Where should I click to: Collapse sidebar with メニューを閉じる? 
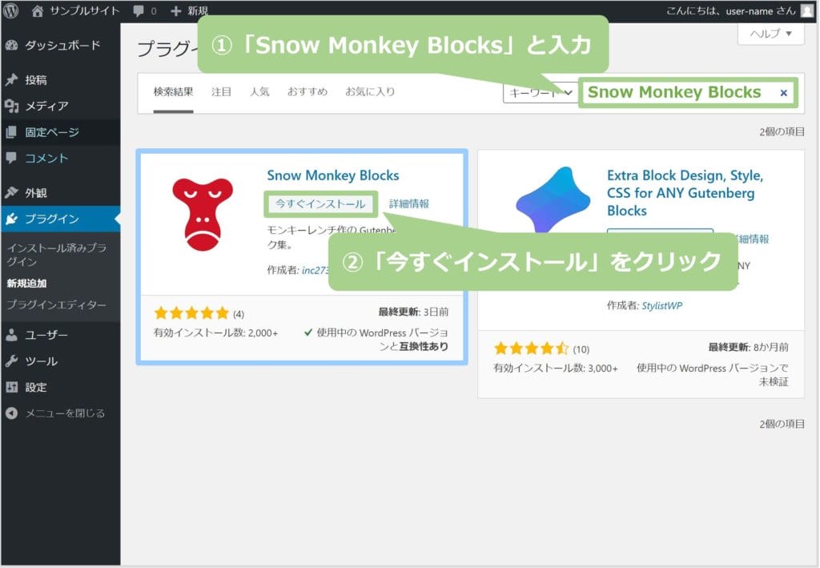click(x=64, y=413)
